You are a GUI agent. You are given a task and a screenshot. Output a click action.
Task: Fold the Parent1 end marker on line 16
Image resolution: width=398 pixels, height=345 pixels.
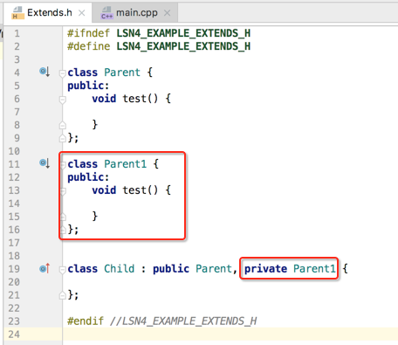(63, 230)
